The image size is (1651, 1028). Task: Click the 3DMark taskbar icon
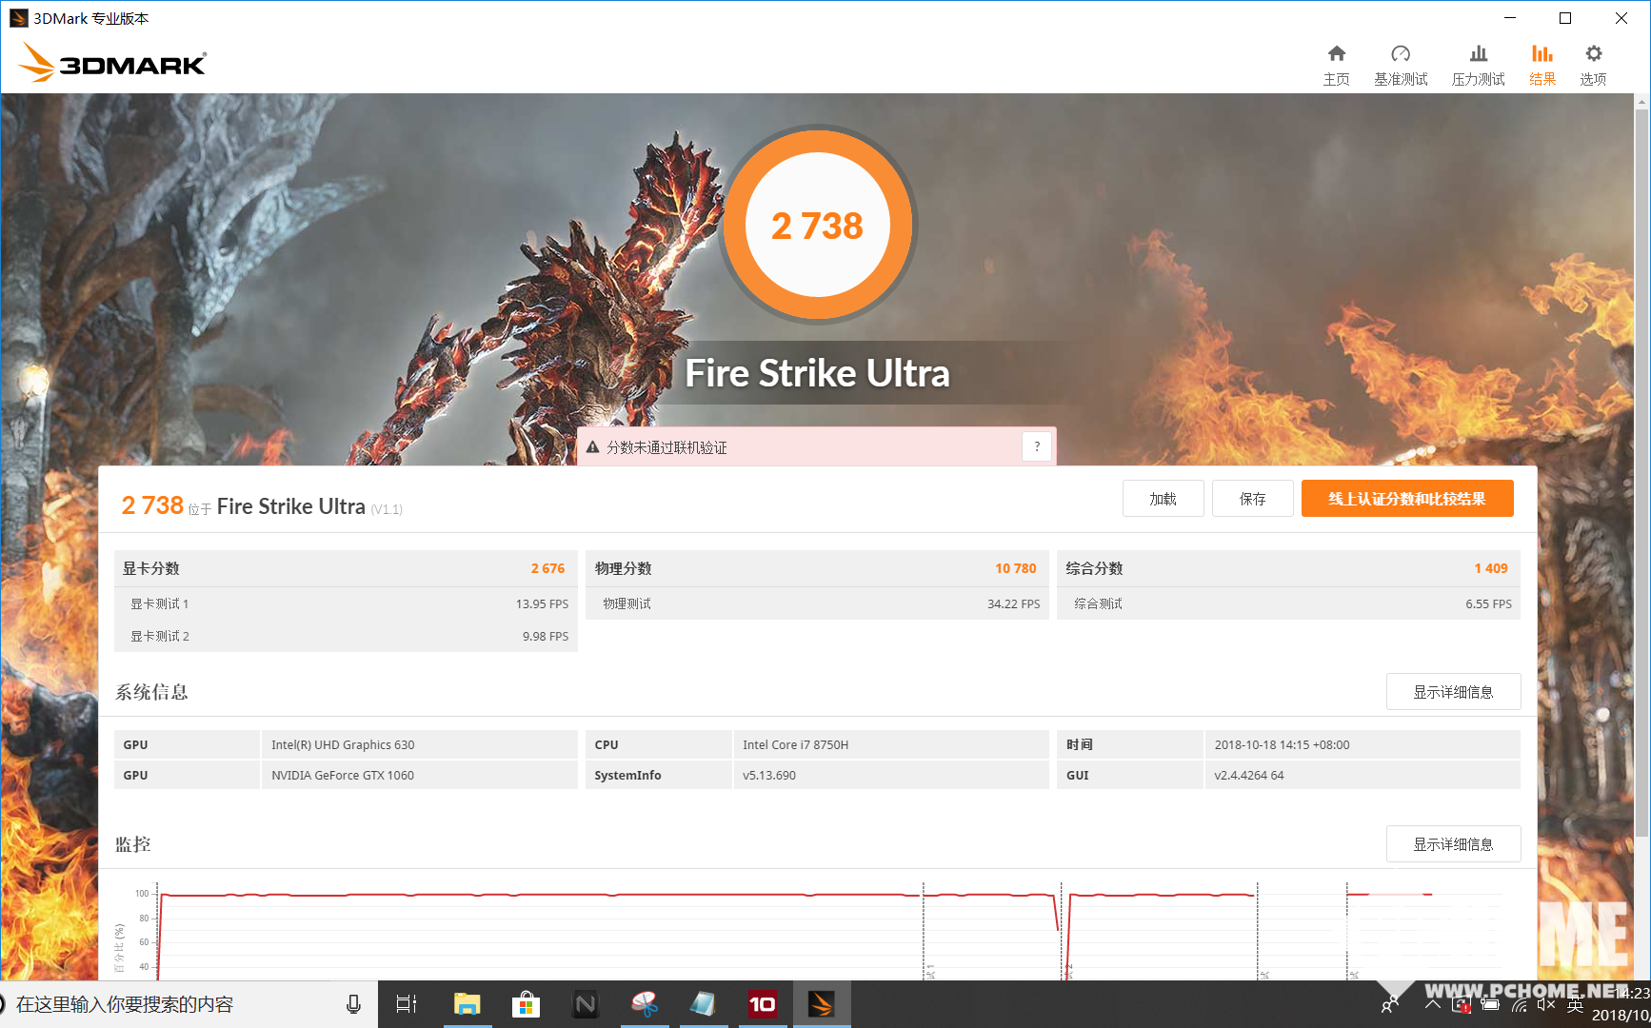[821, 1004]
